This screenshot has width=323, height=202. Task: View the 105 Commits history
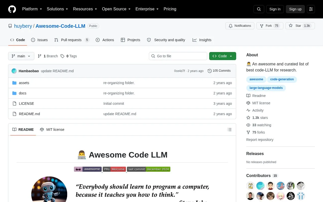pos(219,71)
